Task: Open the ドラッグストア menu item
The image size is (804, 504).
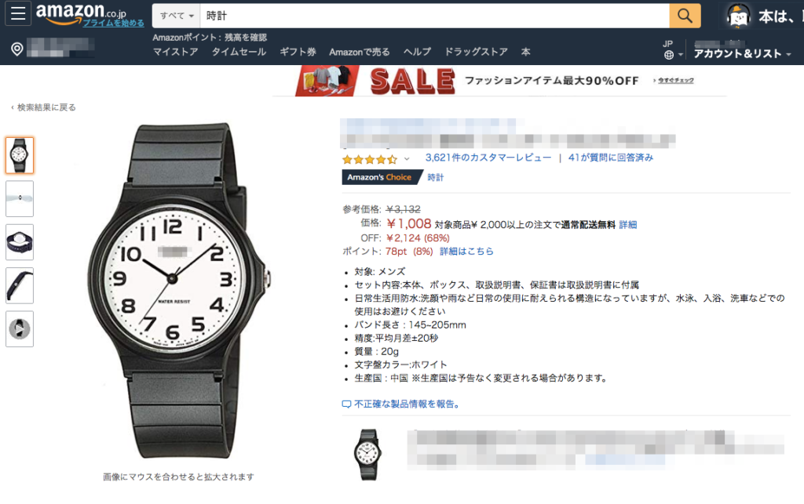Action: 476,52
